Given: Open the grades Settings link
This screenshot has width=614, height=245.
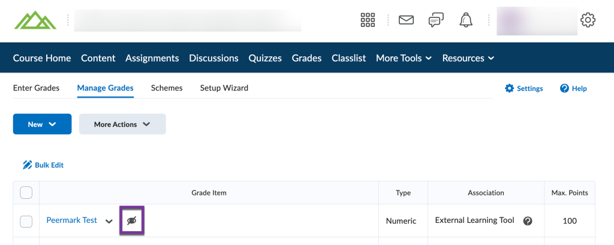Looking at the screenshot, I should click(x=524, y=88).
